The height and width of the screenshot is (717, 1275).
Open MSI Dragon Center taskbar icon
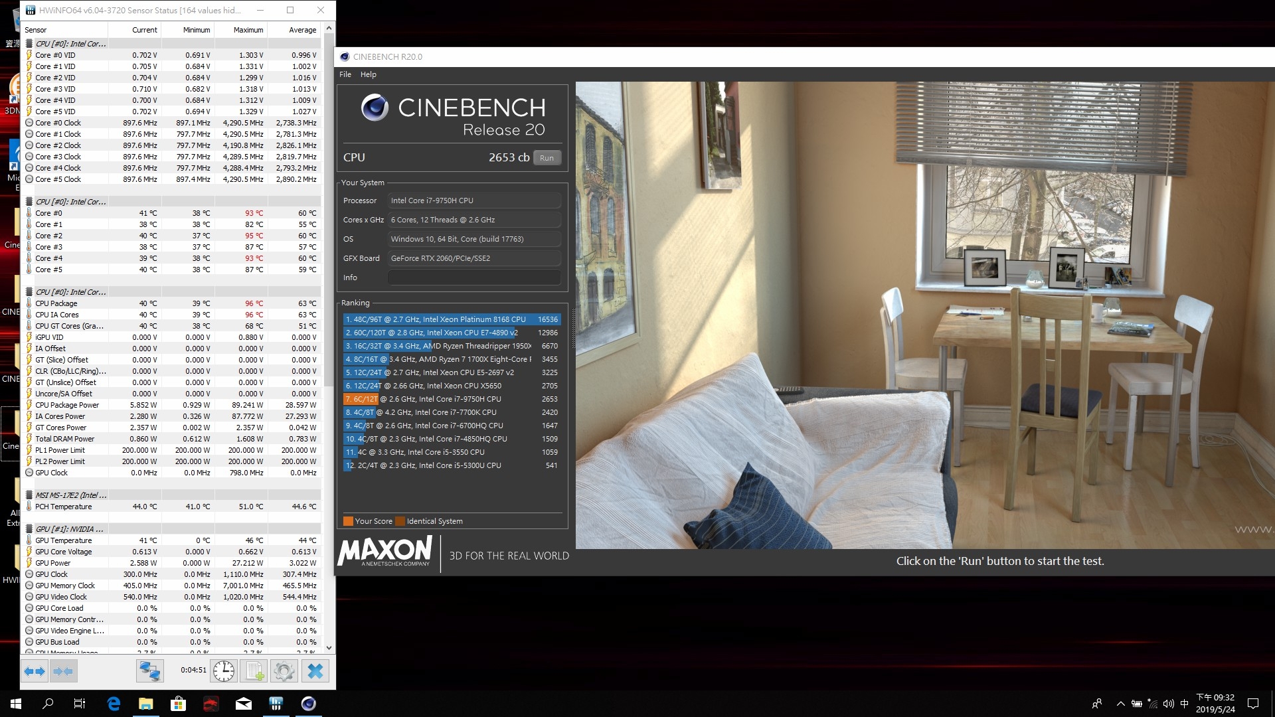[x=211, y=704]
